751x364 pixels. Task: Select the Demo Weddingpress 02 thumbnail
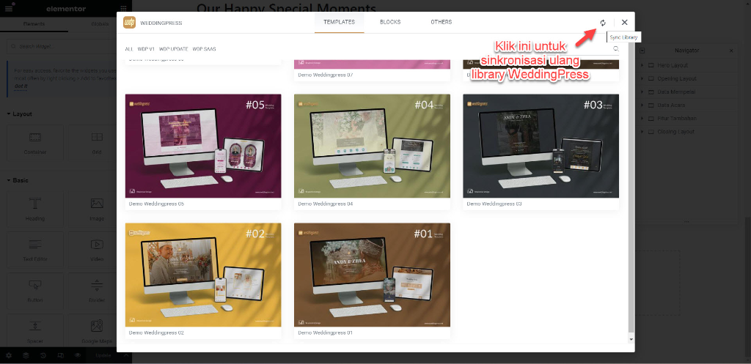tap(203, 275)
